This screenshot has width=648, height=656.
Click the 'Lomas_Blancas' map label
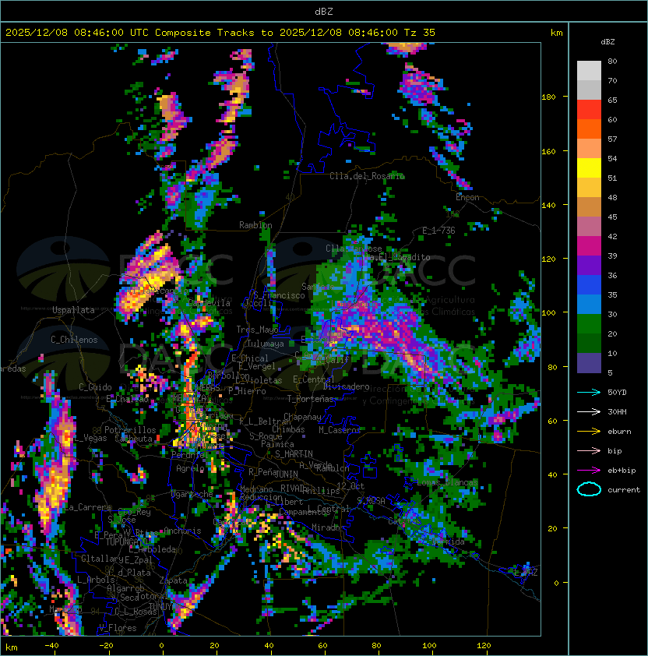[x=447, y=483]
